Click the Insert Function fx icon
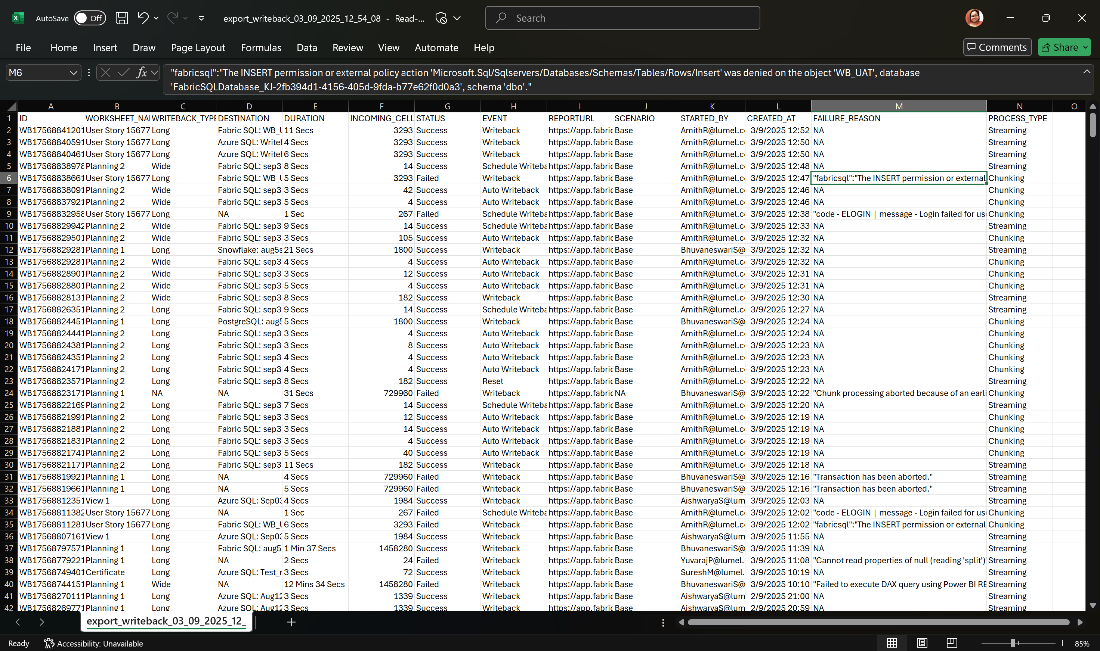The height and width of the screenshot is (651, 1100). coord(141,72)
